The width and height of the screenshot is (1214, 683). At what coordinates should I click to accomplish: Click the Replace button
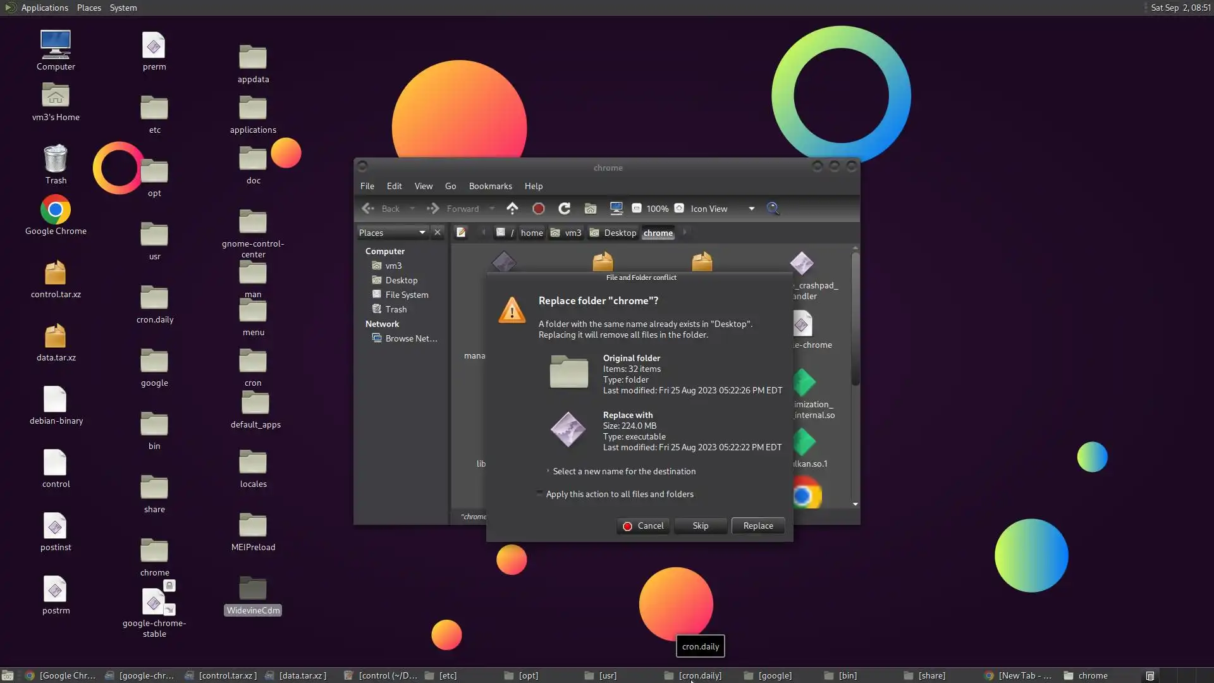click(757, 526)
